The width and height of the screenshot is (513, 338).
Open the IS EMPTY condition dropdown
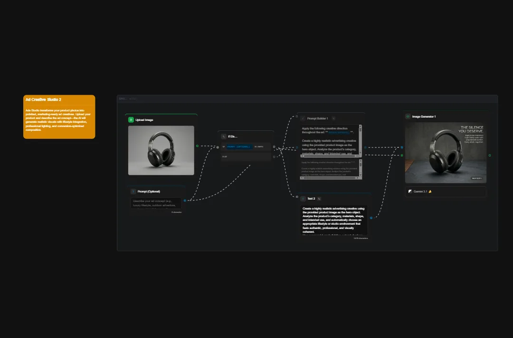coord(259,147)
